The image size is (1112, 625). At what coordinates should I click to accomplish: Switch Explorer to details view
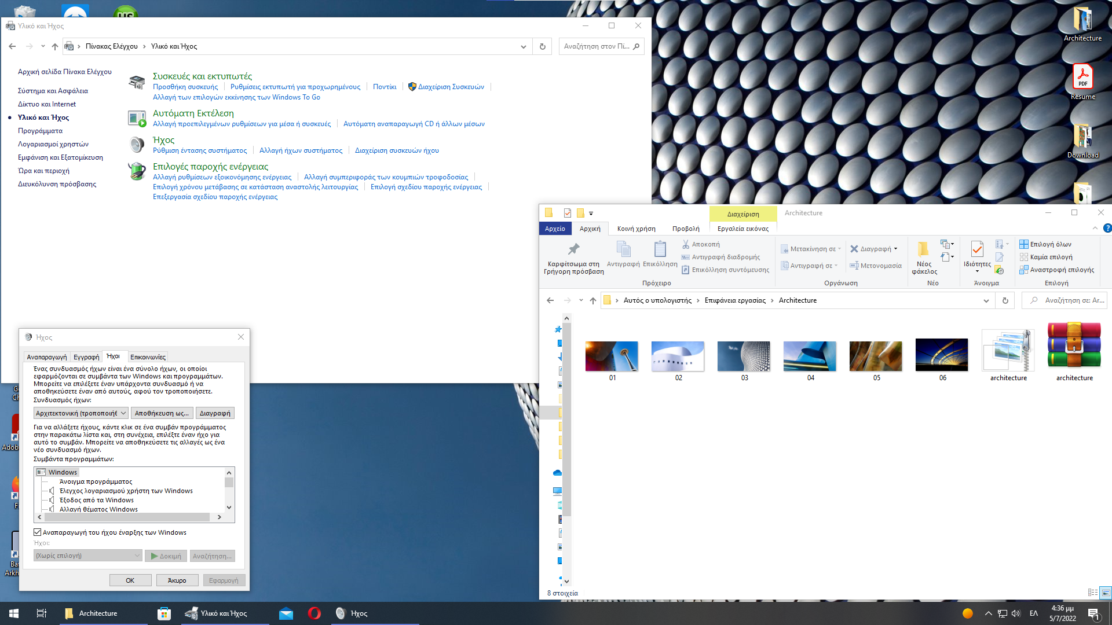1092,593
